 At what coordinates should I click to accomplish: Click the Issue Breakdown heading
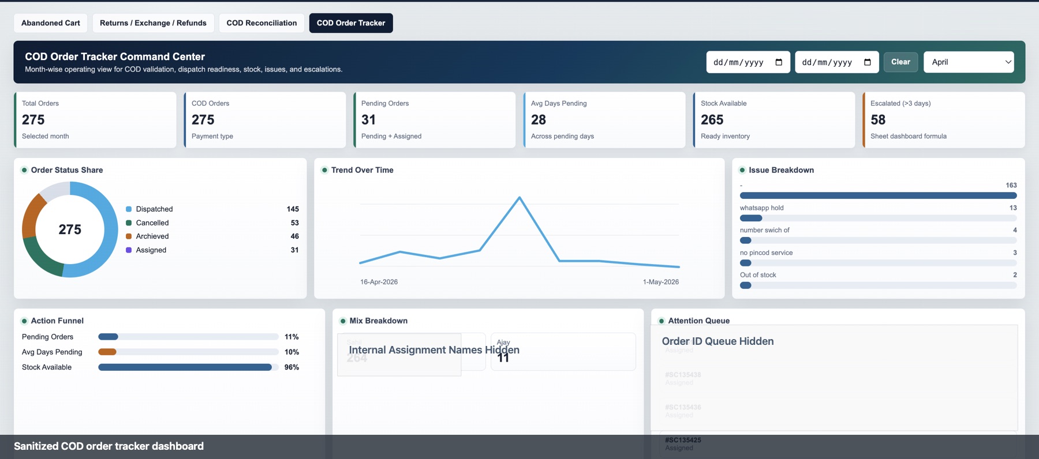pyautogui.click(x=782, y=170)
